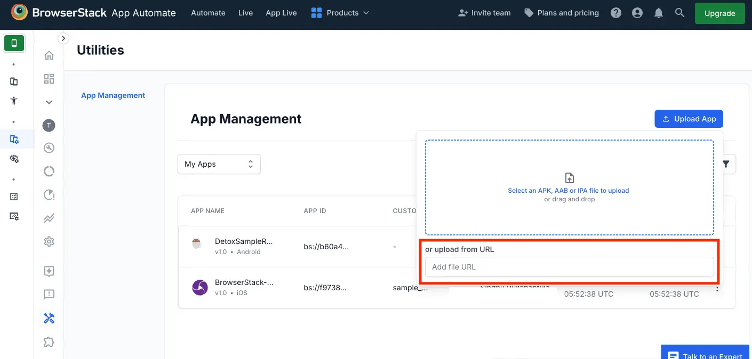Click the Add file URL input field
Screen dimensions: 752x359
(569, 267)
